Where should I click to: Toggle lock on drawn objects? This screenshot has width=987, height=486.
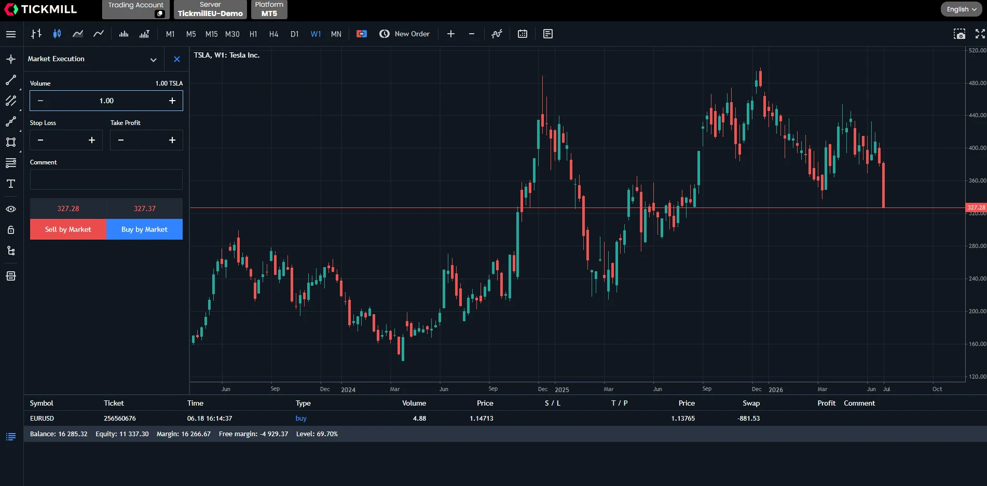click(11, 230)
